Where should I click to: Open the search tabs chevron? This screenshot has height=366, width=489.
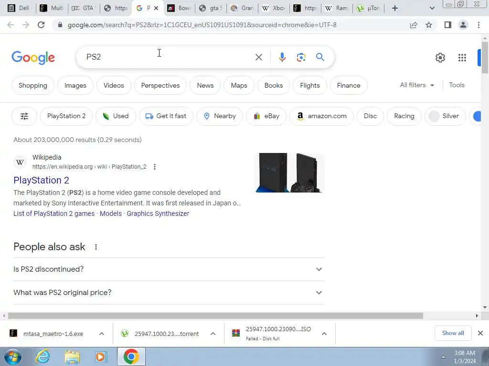[x=432, y=8]
